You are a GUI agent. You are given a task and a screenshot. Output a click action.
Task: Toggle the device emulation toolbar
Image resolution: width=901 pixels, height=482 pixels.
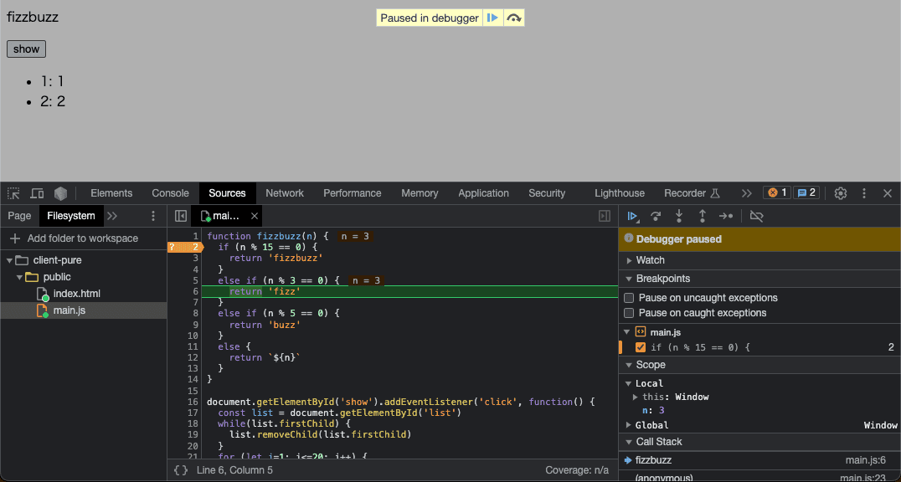[x=37, y=192]
